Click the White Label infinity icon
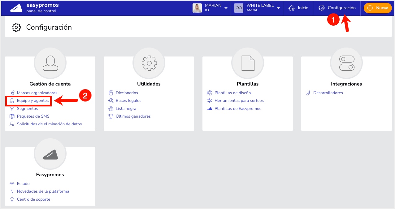 coord(239,8)
